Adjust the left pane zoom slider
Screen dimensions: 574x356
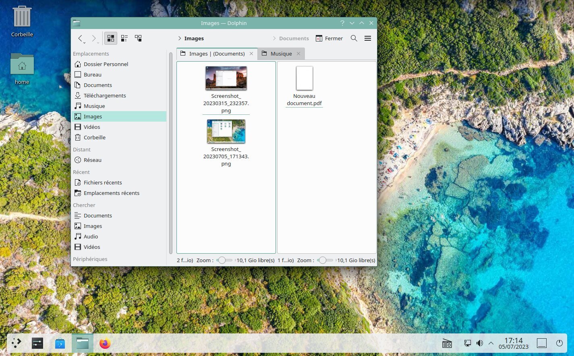pyautogui.click(x=222, y=260)
